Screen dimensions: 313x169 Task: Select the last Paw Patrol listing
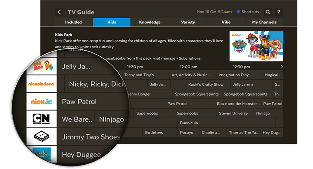[x=272, y=104]
